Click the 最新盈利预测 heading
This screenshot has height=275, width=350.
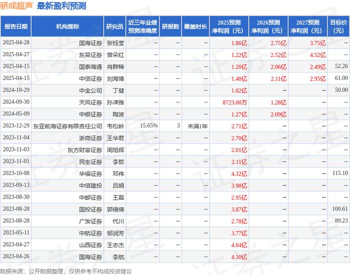click(61, 6)
